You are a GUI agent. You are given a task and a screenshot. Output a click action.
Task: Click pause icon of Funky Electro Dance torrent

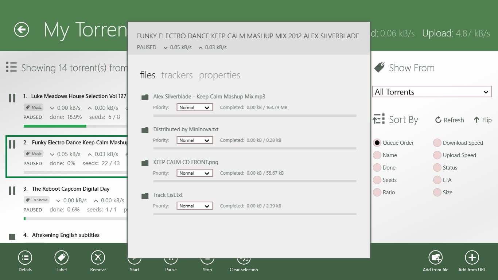pos(12,144)
